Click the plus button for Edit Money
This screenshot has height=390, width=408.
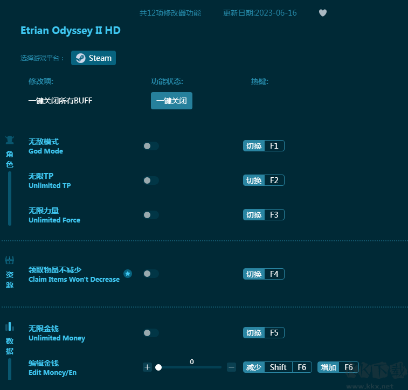pos(147,367)
